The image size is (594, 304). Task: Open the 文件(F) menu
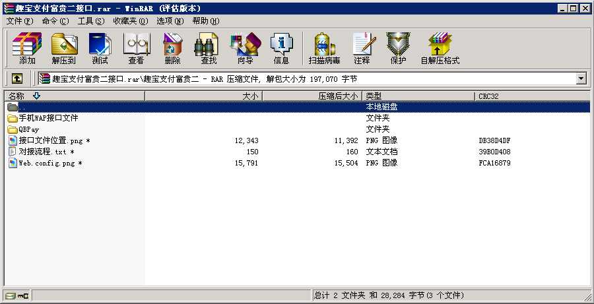pos(20,21)
